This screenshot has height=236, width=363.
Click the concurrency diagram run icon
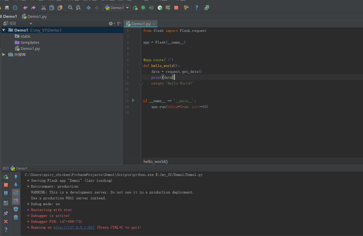click(168, 8)
